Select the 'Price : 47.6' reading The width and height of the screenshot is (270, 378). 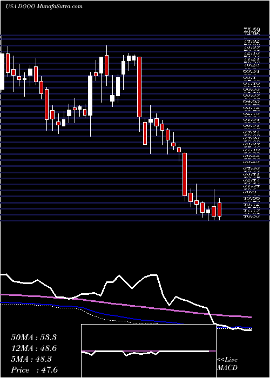34,370
